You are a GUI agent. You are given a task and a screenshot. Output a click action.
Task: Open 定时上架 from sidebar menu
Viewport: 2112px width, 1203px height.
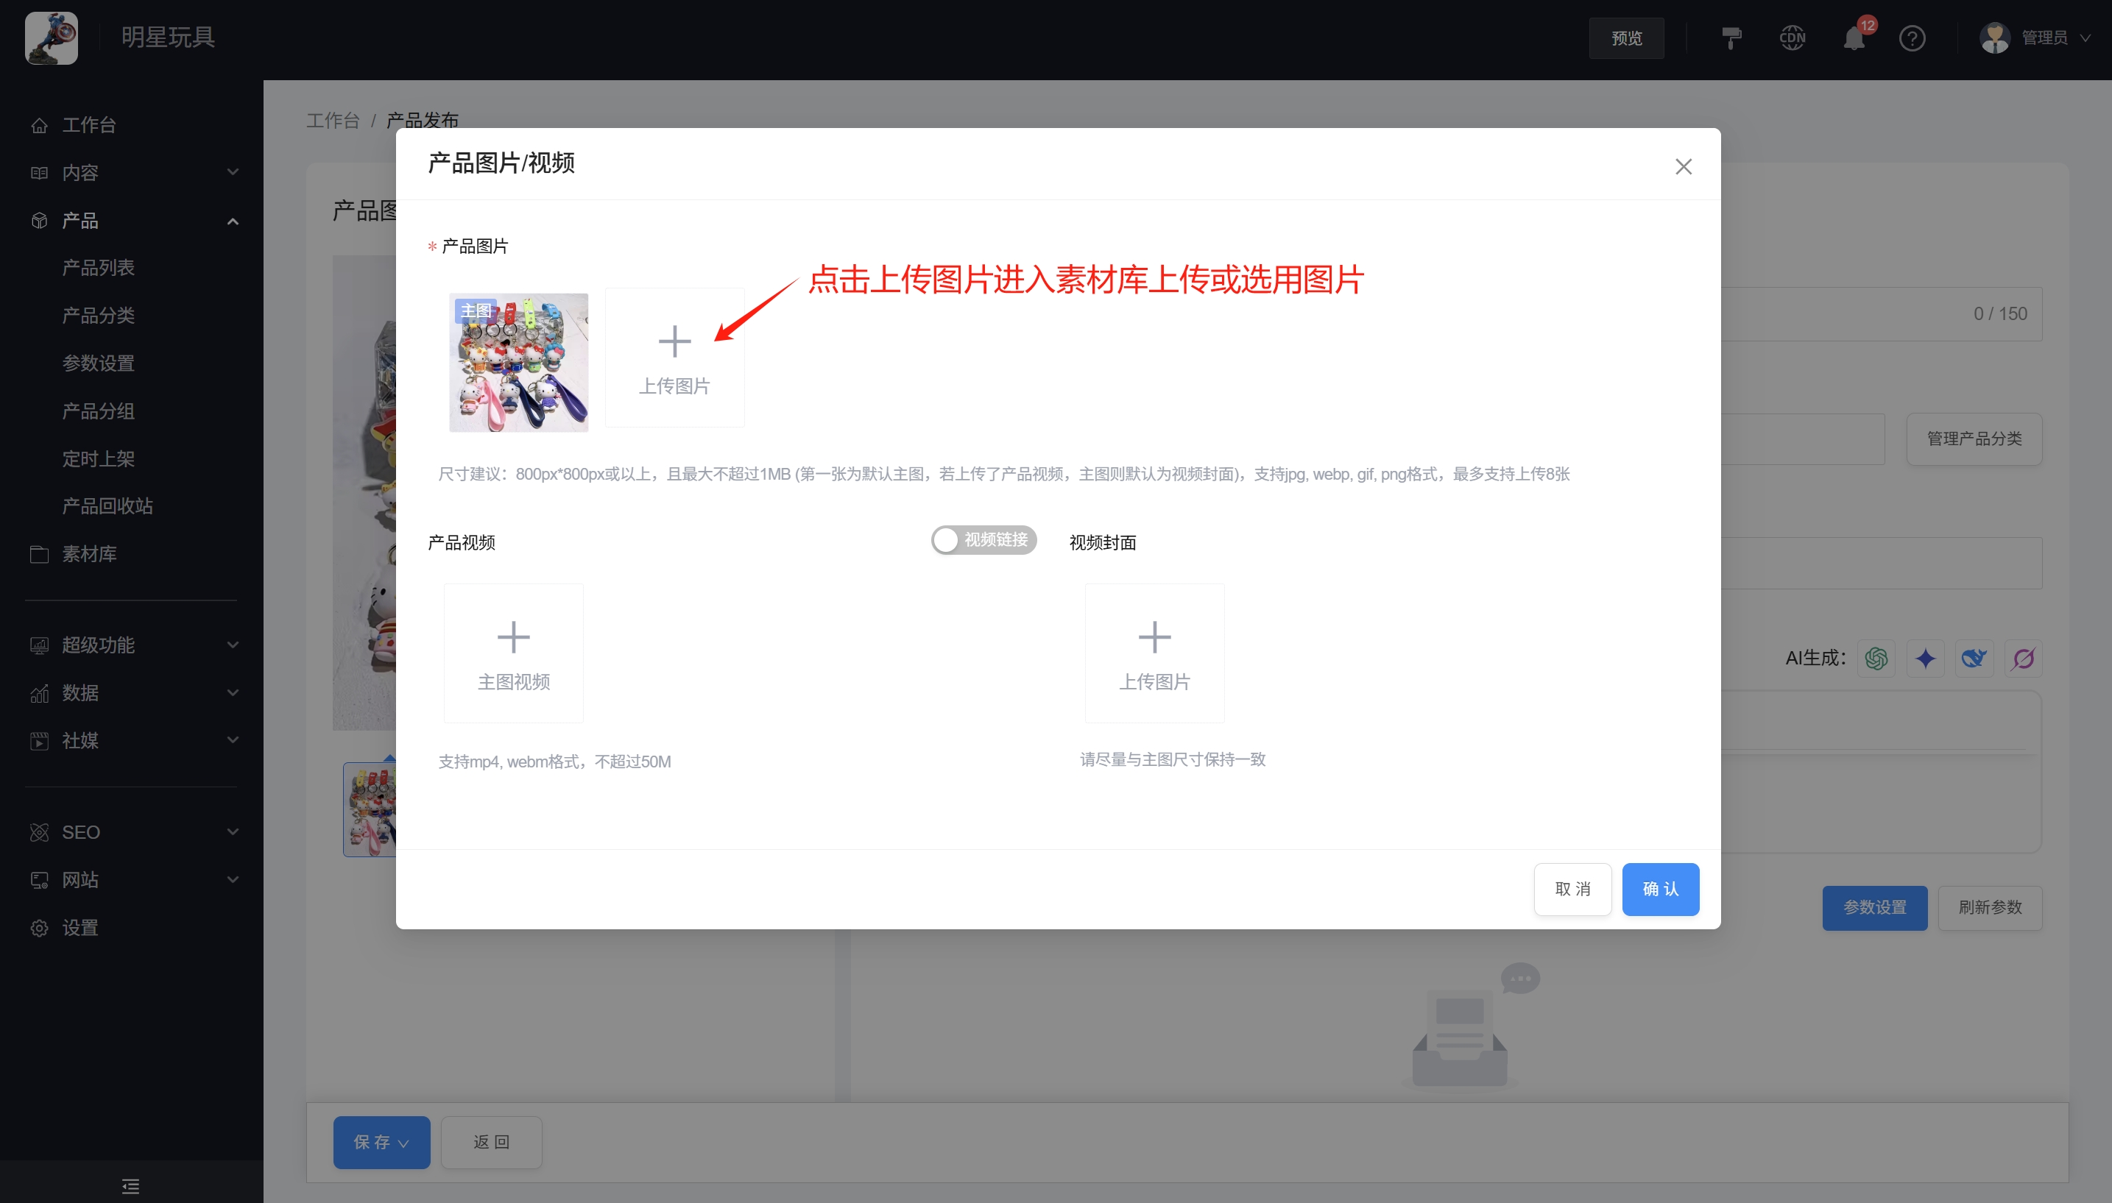point(99,458)
